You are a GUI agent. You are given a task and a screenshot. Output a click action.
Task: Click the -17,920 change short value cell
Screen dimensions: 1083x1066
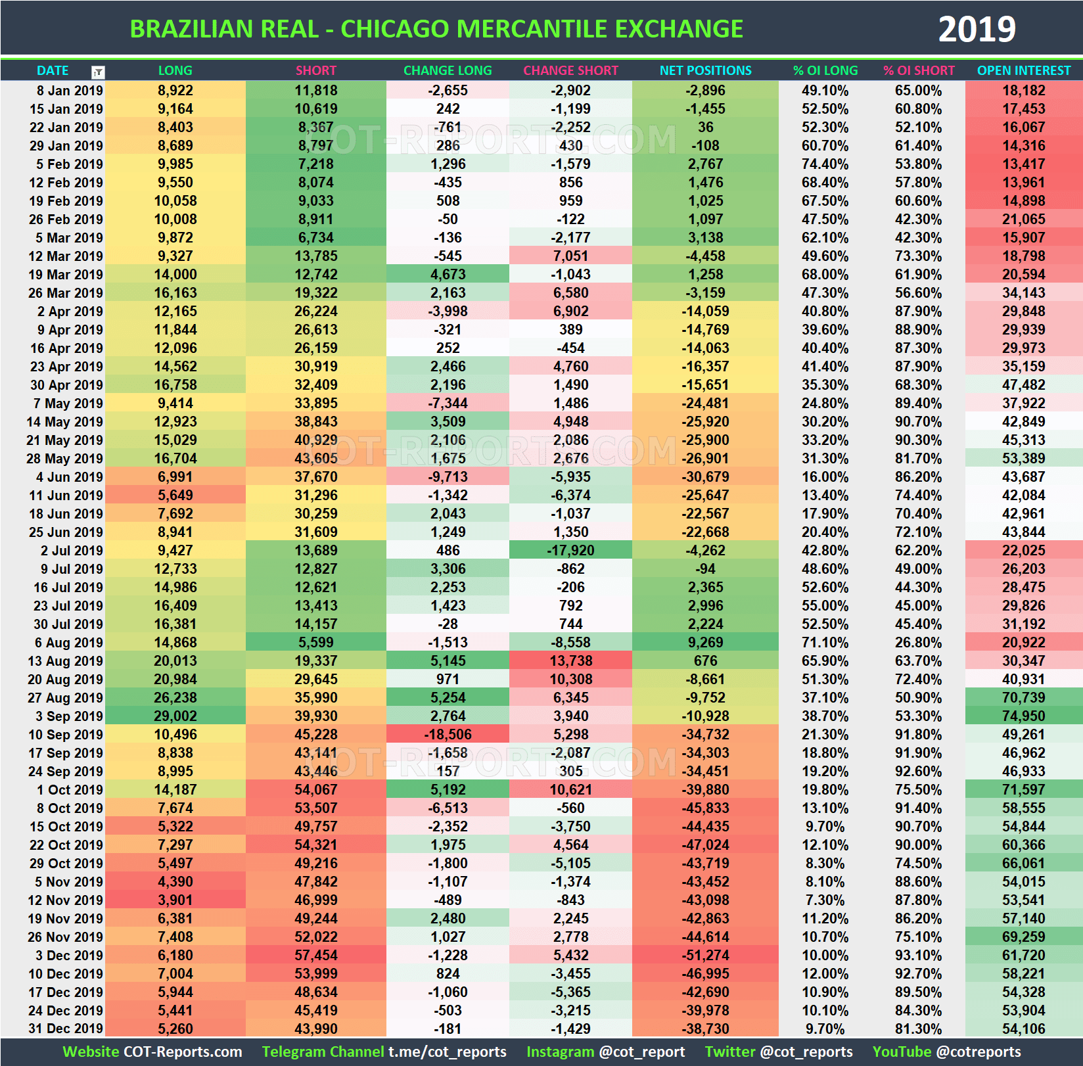[x=571, y=551]
